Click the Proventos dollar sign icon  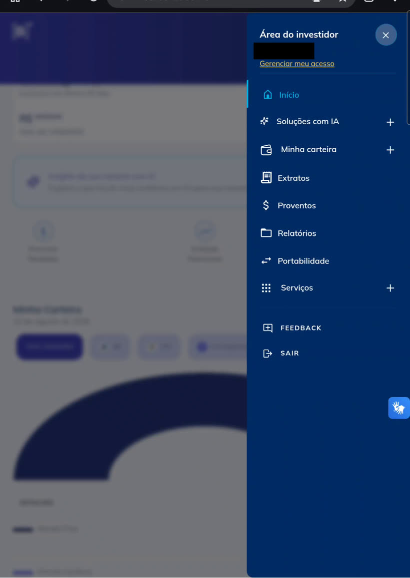[x=265, y=205]
